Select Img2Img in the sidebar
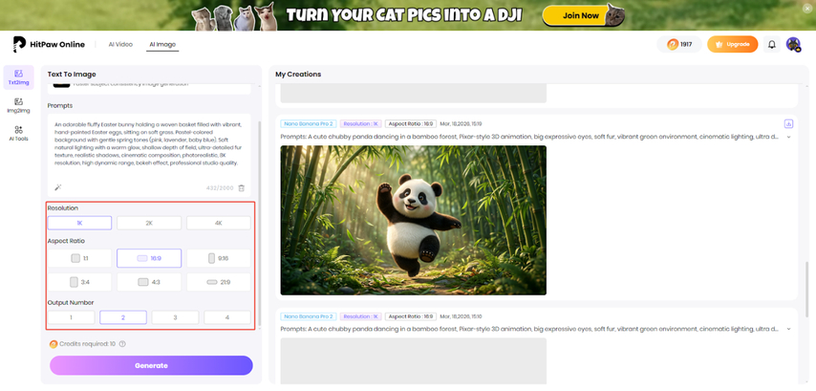Viewport: 816px width, 391px height. click(19, 105)
